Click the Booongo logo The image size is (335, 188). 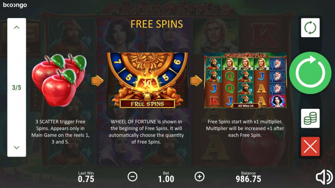pos(15,5)
